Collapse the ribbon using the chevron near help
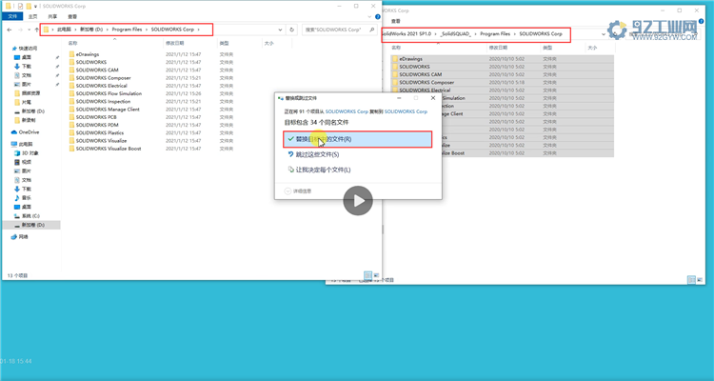 tap(369, 16)
